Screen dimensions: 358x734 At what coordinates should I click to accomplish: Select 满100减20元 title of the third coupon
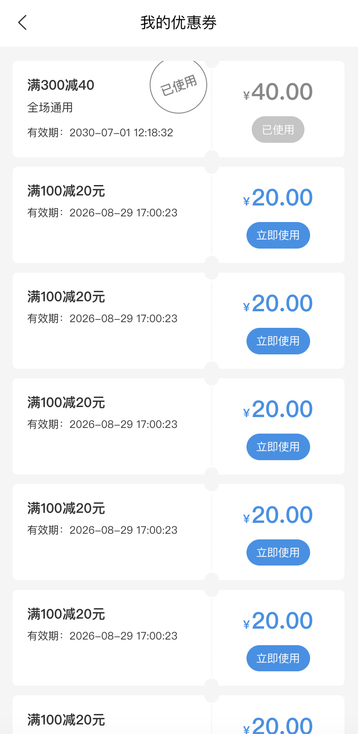(66, 297)
